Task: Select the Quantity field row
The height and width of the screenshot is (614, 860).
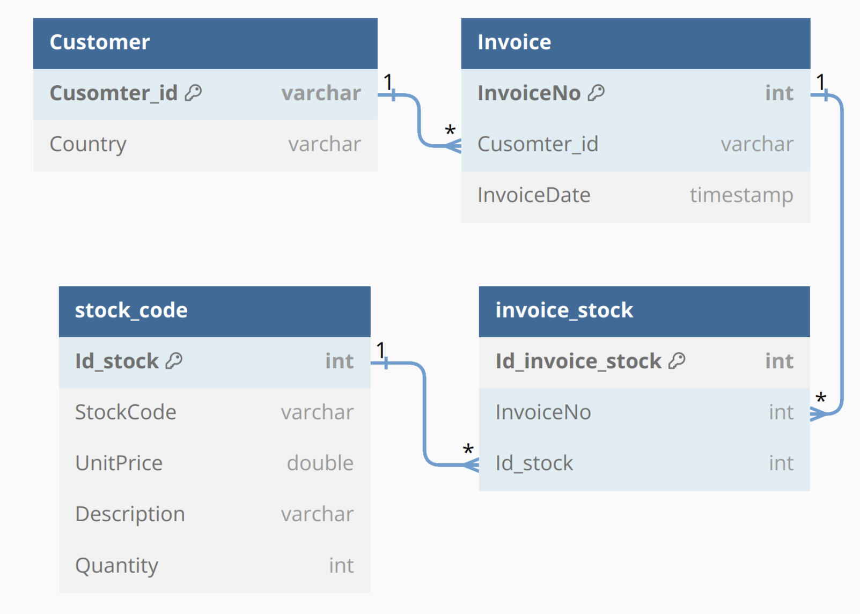Action: click(x=214, y=566)
